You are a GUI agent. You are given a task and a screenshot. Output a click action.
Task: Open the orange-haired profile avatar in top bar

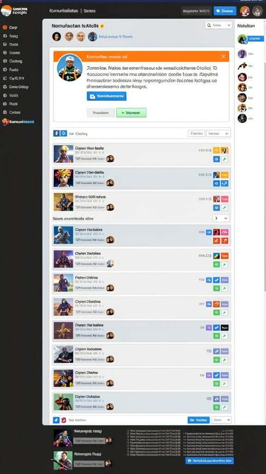point(245,11)
